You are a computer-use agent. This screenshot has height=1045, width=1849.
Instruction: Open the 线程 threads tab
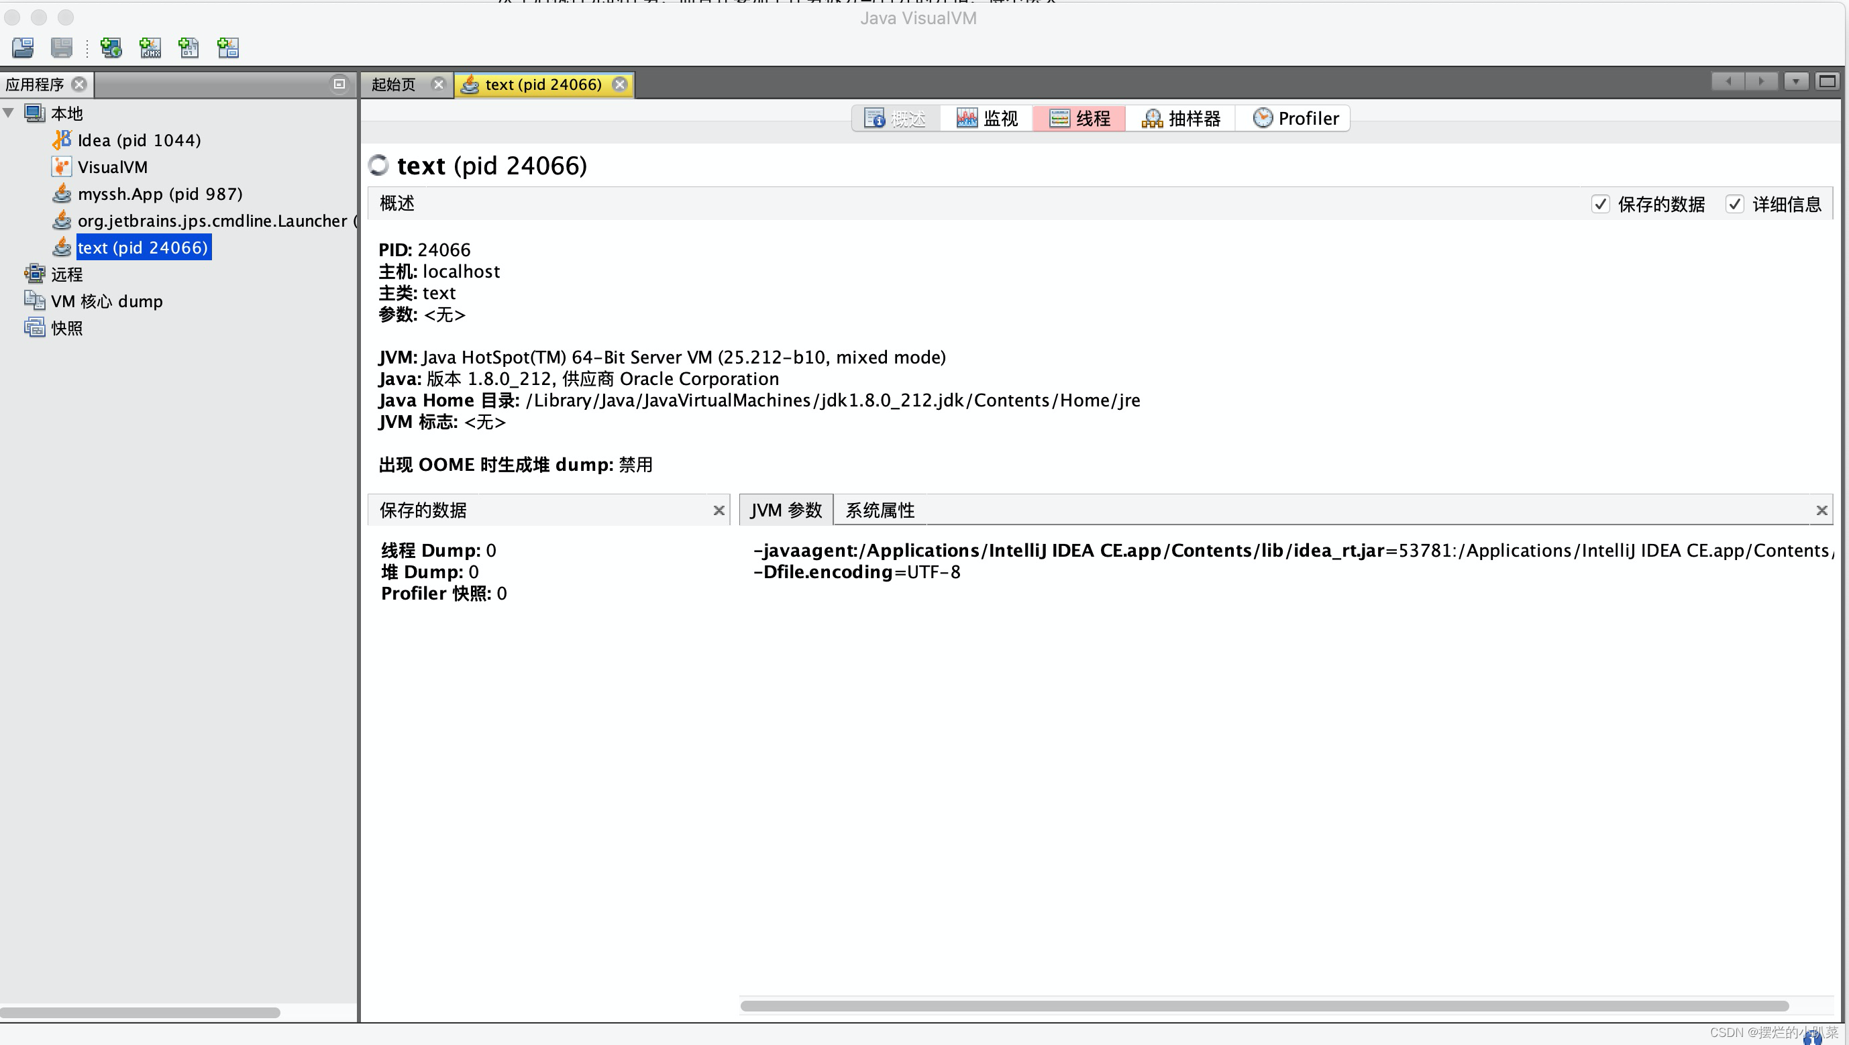click(1079, 119)
